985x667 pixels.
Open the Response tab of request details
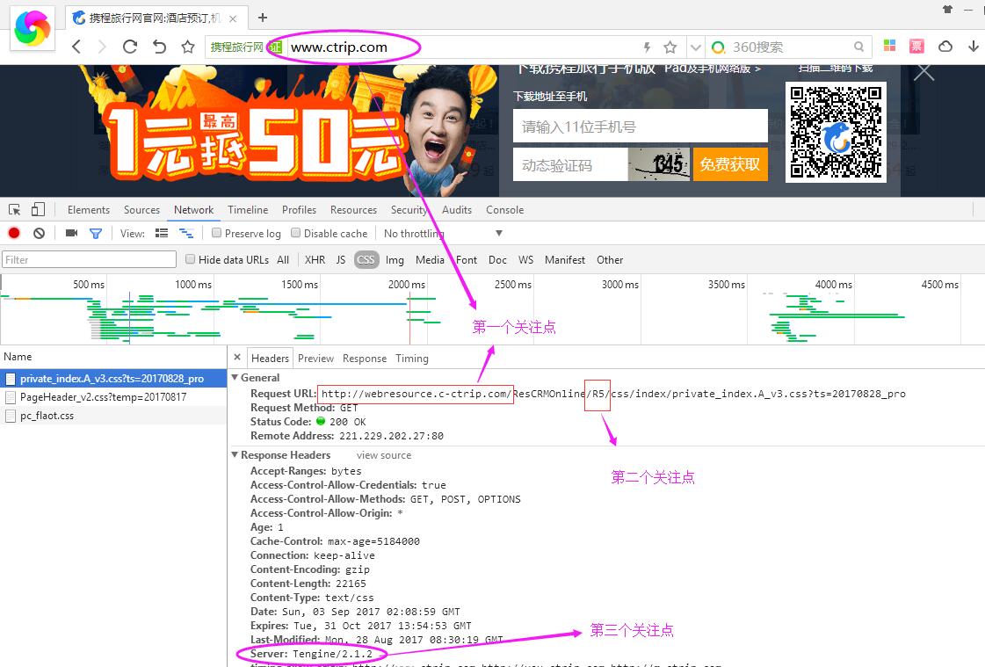pyautogui.click(x=365, y=358)
